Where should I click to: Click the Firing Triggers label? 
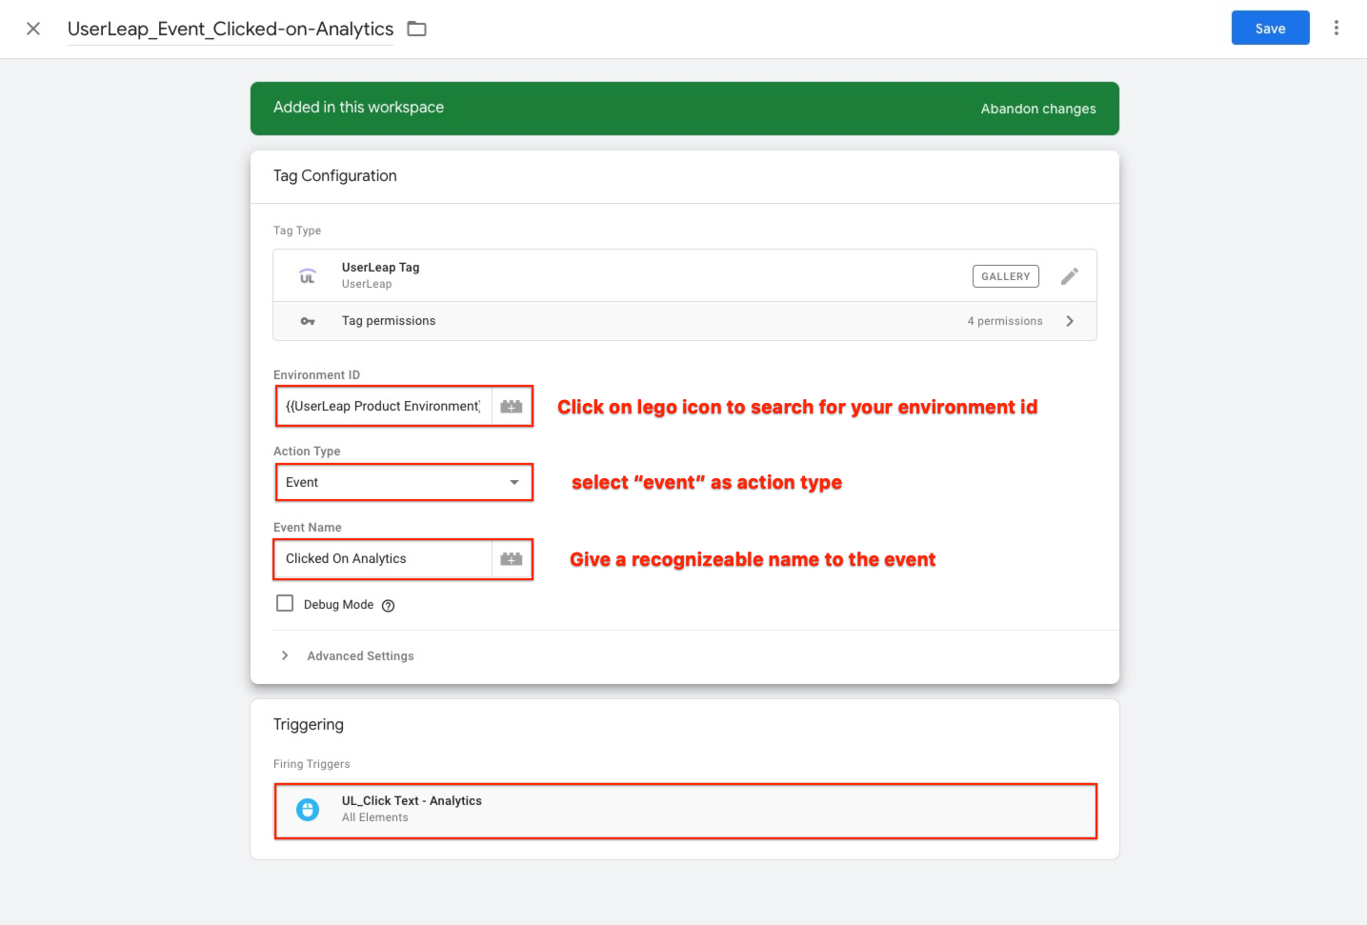pos(312,764)
